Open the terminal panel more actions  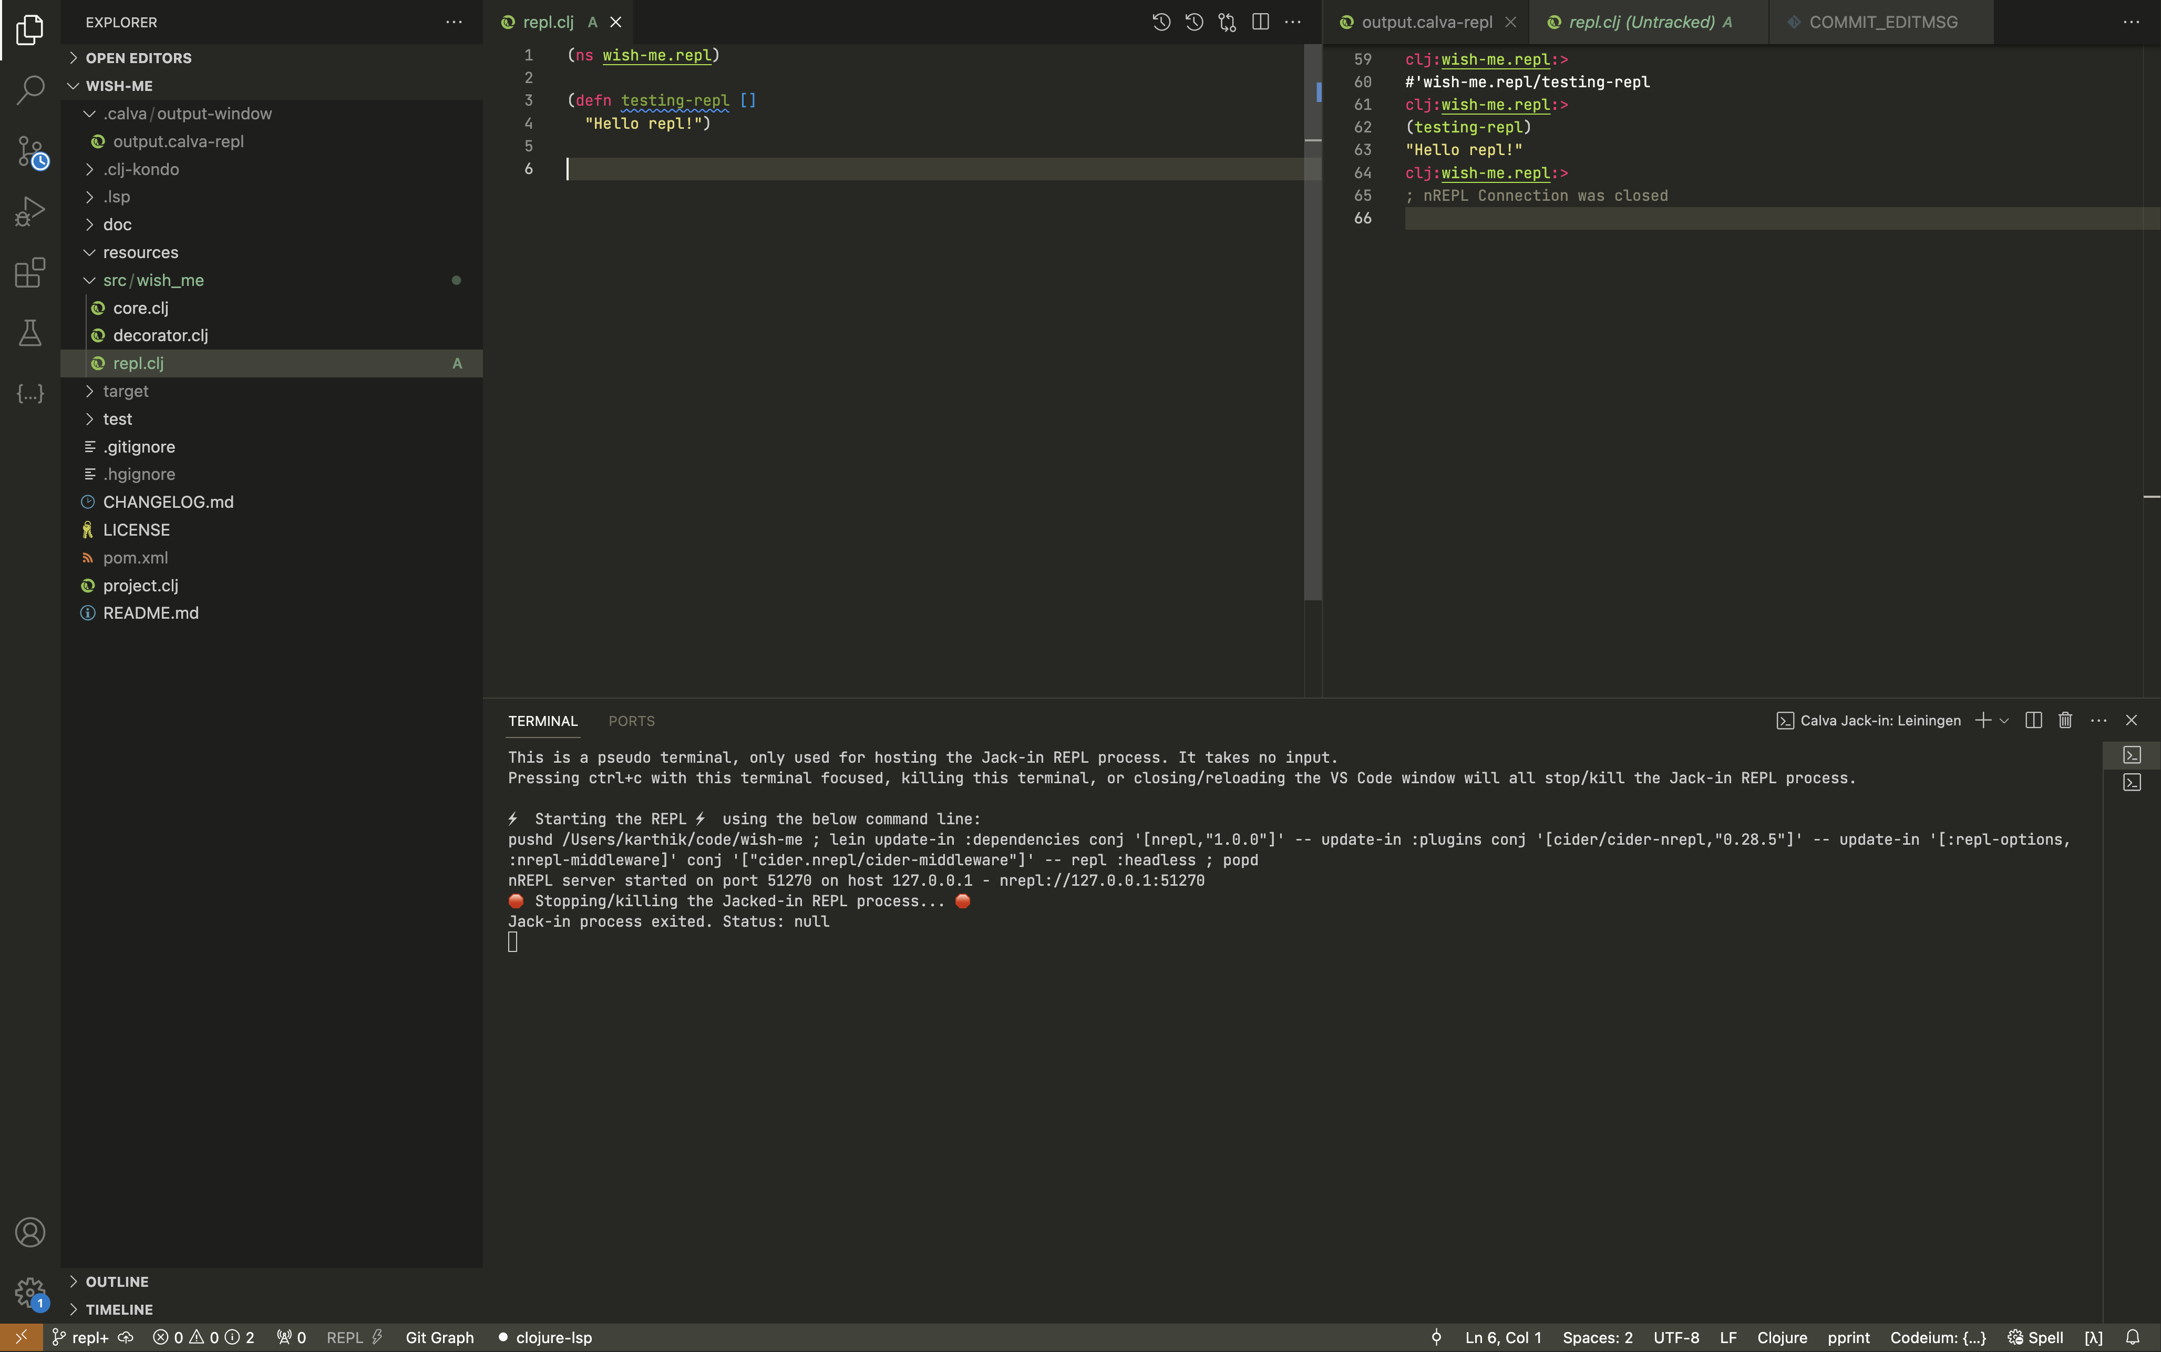click(x=2098, y=721)
